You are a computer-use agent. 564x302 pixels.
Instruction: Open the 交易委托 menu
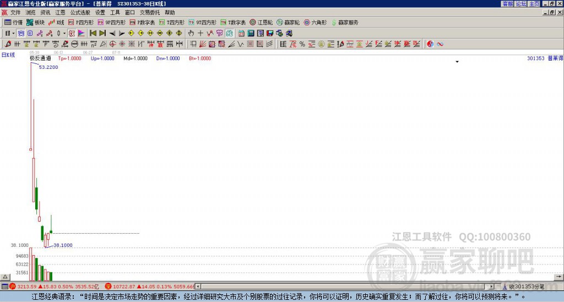point(150,13)
